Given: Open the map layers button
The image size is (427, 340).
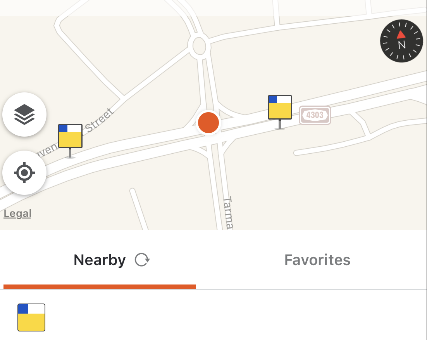Looking at the screenshot, I should (x=24, y=114).
